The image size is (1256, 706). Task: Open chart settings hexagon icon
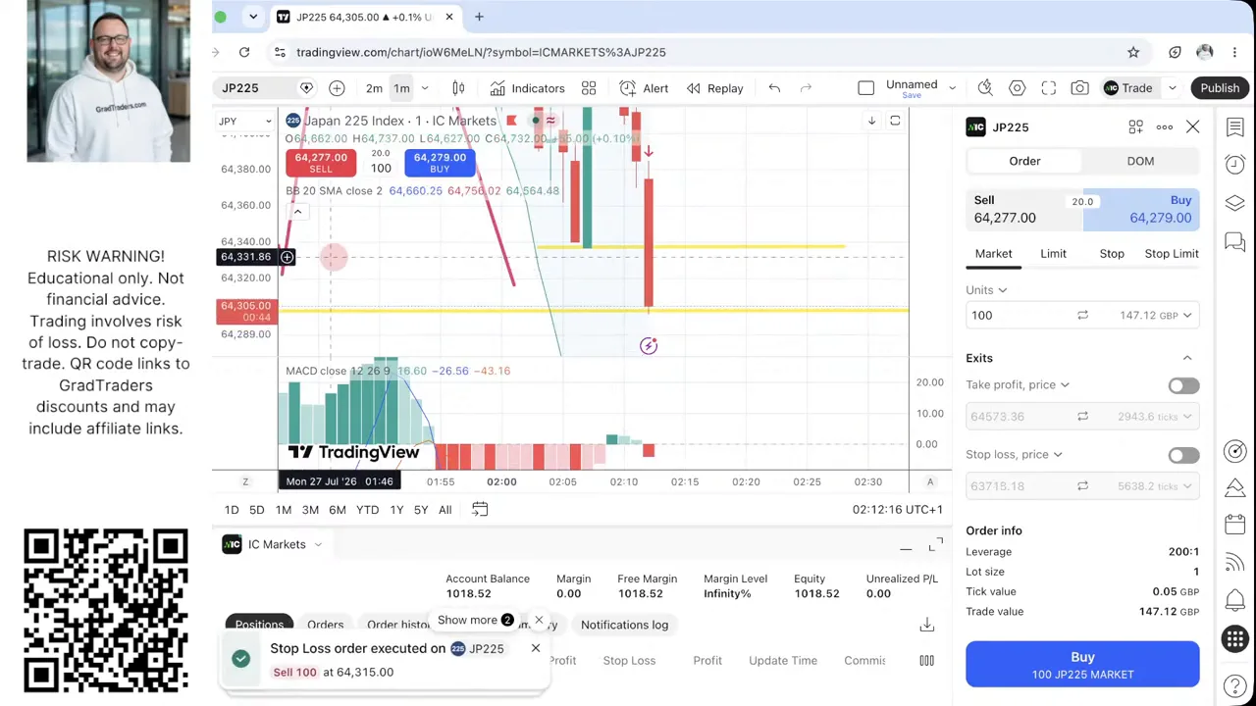point(1017,88)
